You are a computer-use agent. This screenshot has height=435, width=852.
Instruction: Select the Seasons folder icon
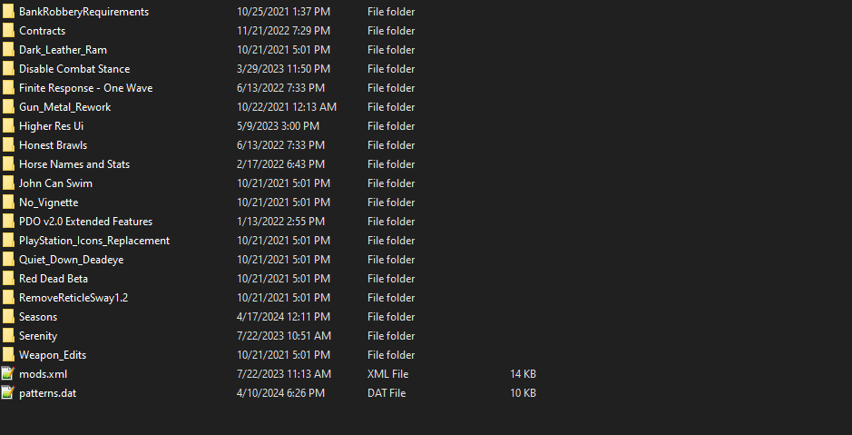(x=8, y=317)
